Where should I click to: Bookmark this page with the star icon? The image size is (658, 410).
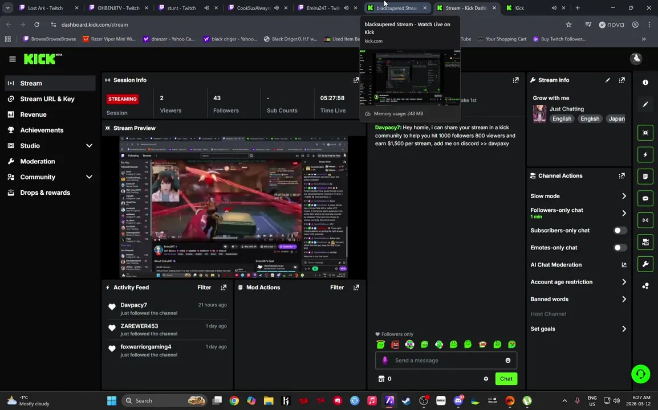pyautogui.click(x=568, y=24)
